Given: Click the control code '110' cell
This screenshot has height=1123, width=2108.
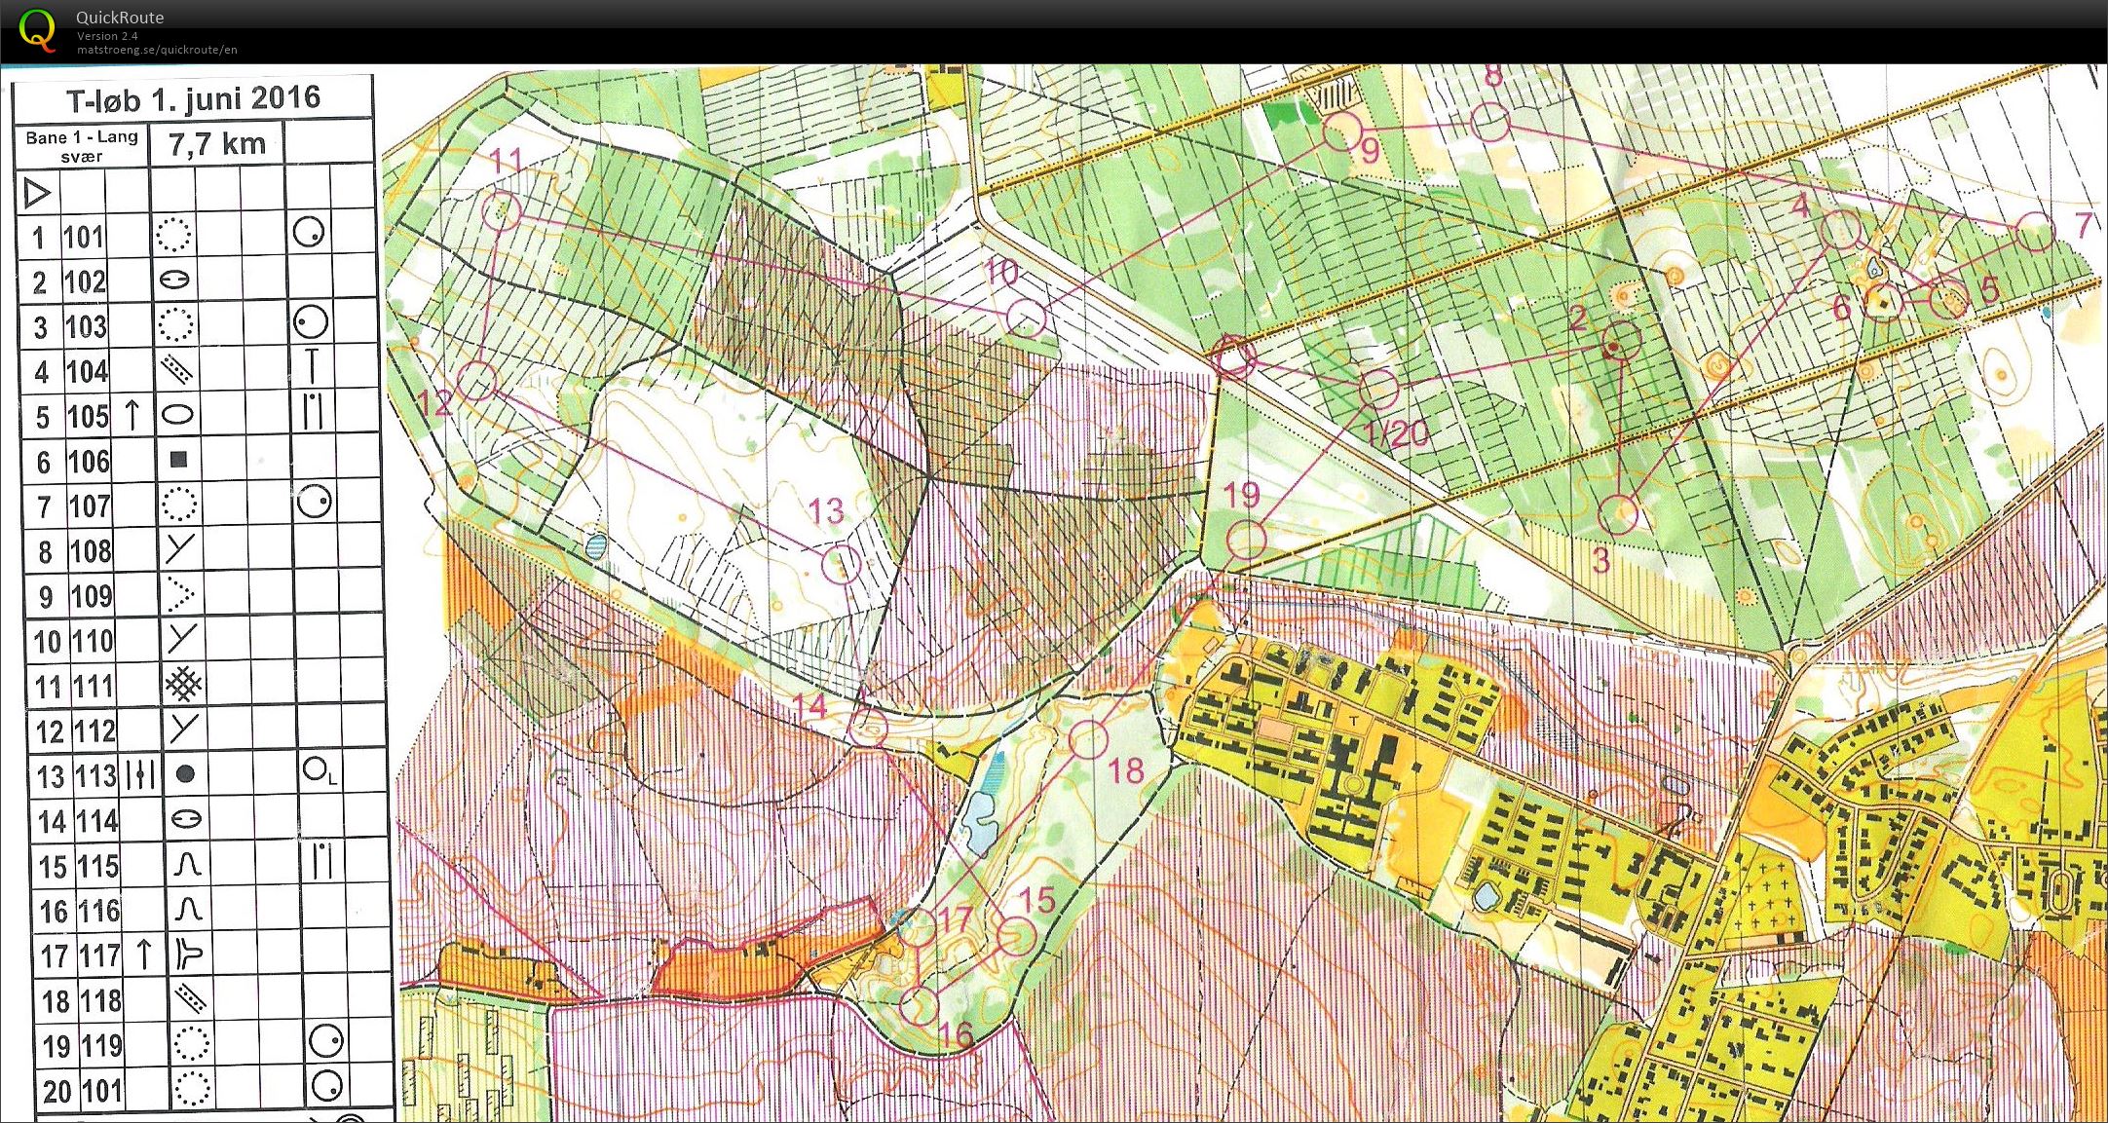Looking at the screenshot, I should 92,641.
